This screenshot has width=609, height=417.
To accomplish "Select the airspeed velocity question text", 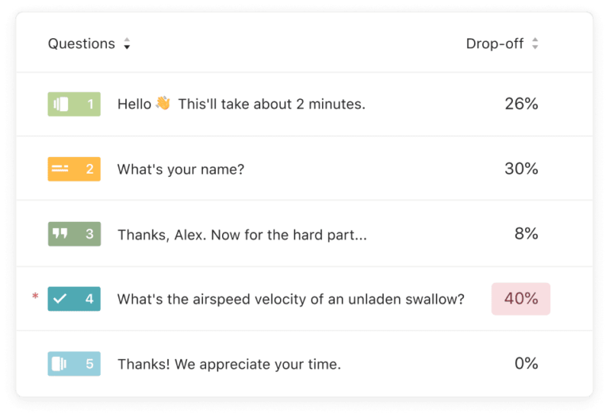I will coord(290,299).
